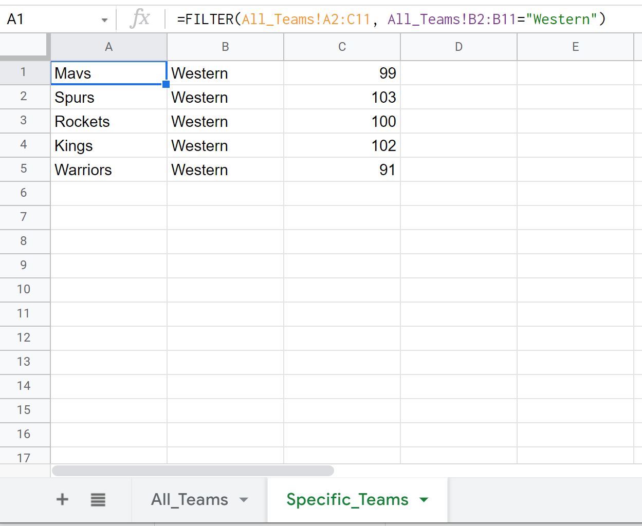
Task: Select column C header
Action: [342, 47]
